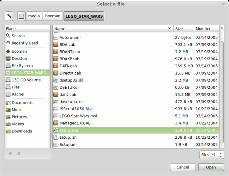Screen dimensions: 229x176
Task: Click the Desktop monitor icon in Places
Action: (8, 59)
